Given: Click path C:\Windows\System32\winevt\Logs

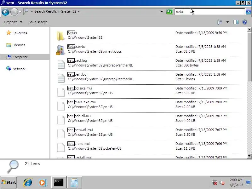Looking at the screenshot, I should pos(95,51).
